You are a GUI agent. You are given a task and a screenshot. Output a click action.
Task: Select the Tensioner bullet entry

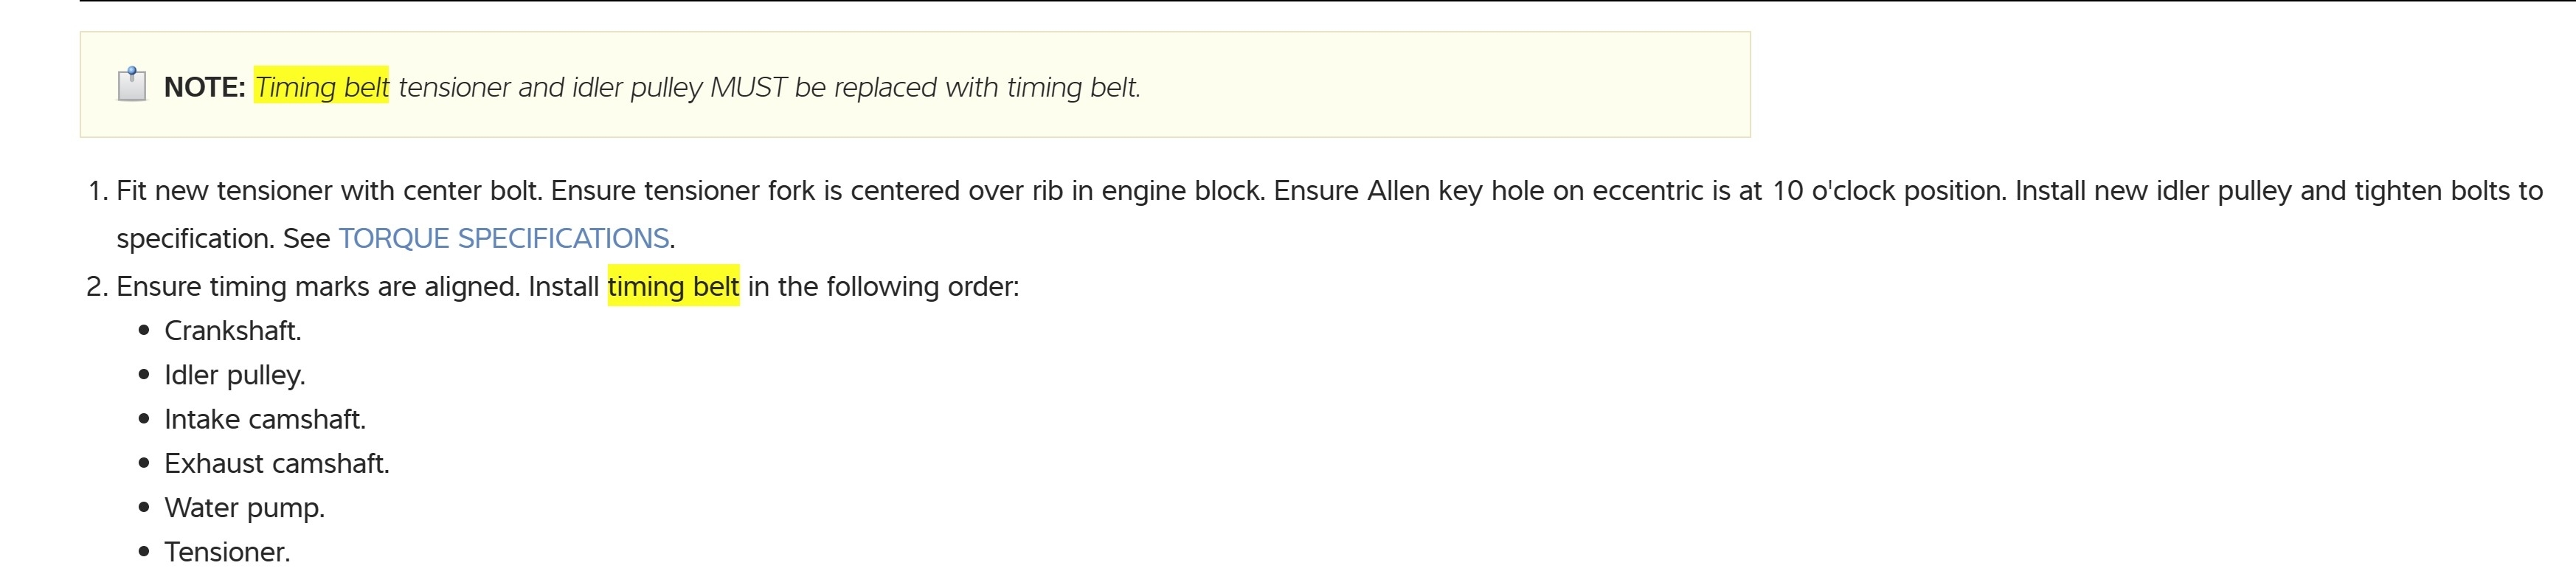click(x=227, y=552)
